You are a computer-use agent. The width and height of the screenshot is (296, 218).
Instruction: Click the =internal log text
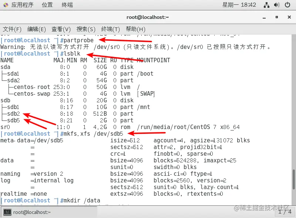click(52, 180)
